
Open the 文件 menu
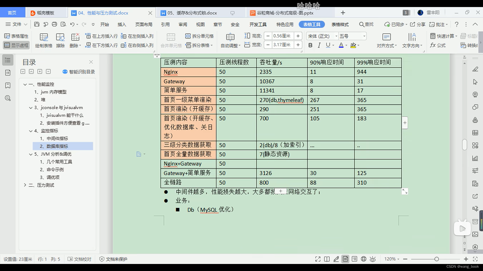[x=16, y=24]
